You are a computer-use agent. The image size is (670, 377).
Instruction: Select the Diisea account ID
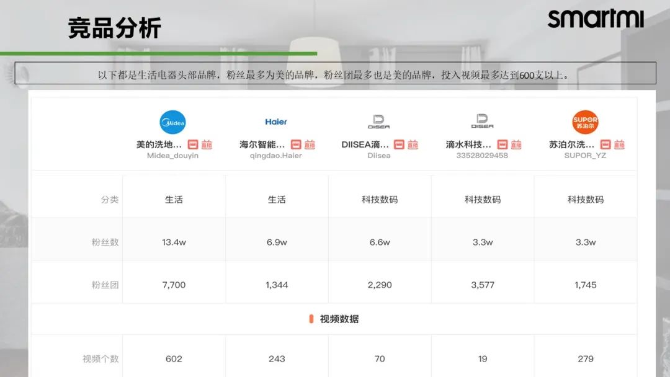click(379, 156)
